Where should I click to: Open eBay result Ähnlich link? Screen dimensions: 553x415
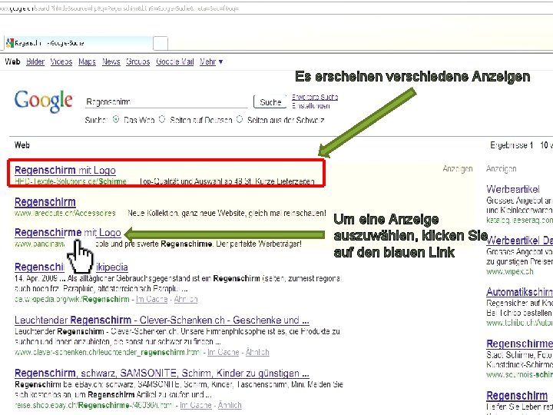[230, 405]
